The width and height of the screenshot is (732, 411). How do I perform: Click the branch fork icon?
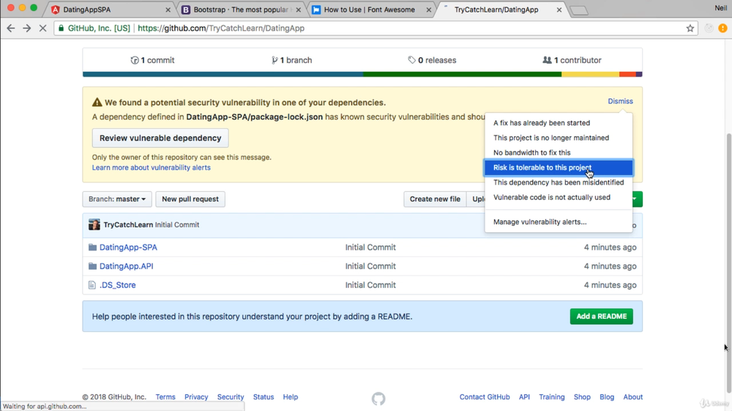click(274, 60)
